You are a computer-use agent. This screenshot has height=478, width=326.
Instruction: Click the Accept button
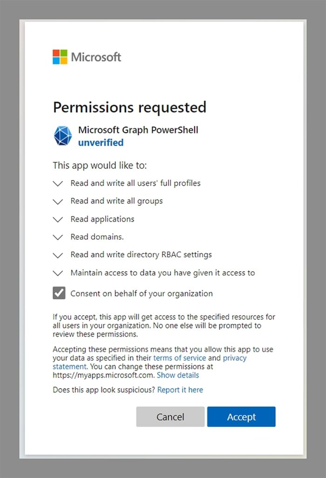[241, 417]
